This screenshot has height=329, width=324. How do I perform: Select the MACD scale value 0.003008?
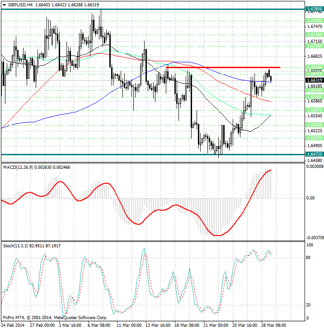click(x=315, y=167)
